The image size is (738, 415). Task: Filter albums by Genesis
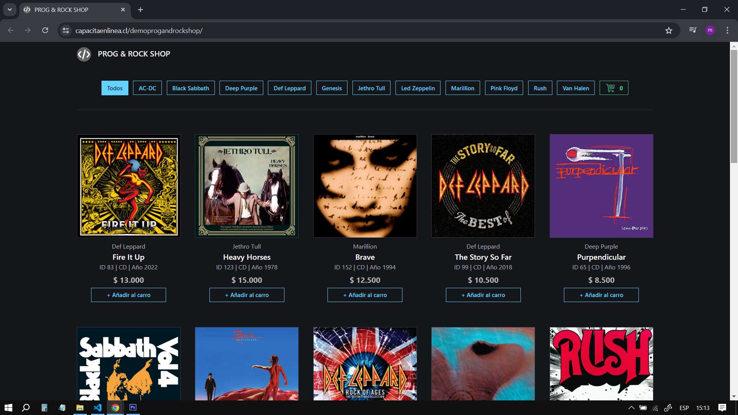click(x=332, y=88)
